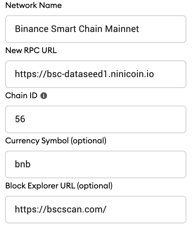Viewport: 192px width, 225px height.
Task: Click the info icon beside Chain ID
Action: coord(44,96)
